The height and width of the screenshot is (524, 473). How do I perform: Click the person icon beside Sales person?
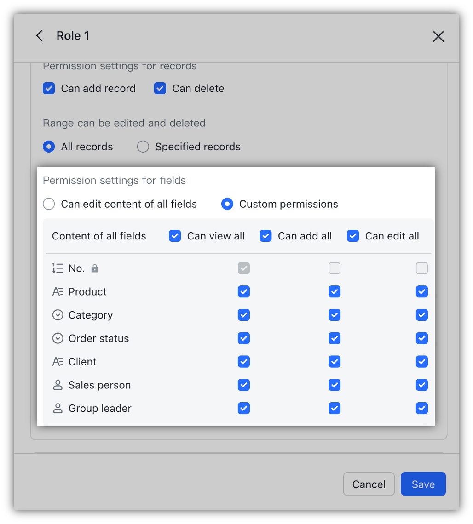58,385
